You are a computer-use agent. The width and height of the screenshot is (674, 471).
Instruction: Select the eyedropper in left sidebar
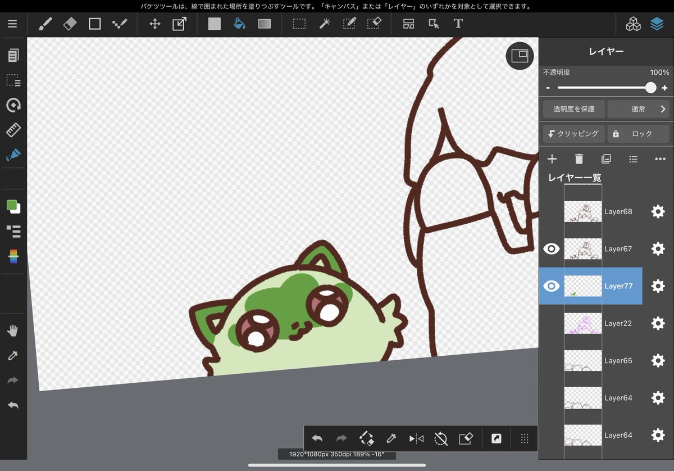pyautogui.click(x=13, y=355)
